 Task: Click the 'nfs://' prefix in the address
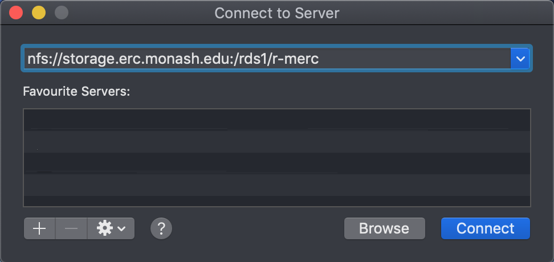pos(41,58)
